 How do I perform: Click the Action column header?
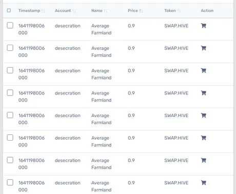[x=207, y=11]
